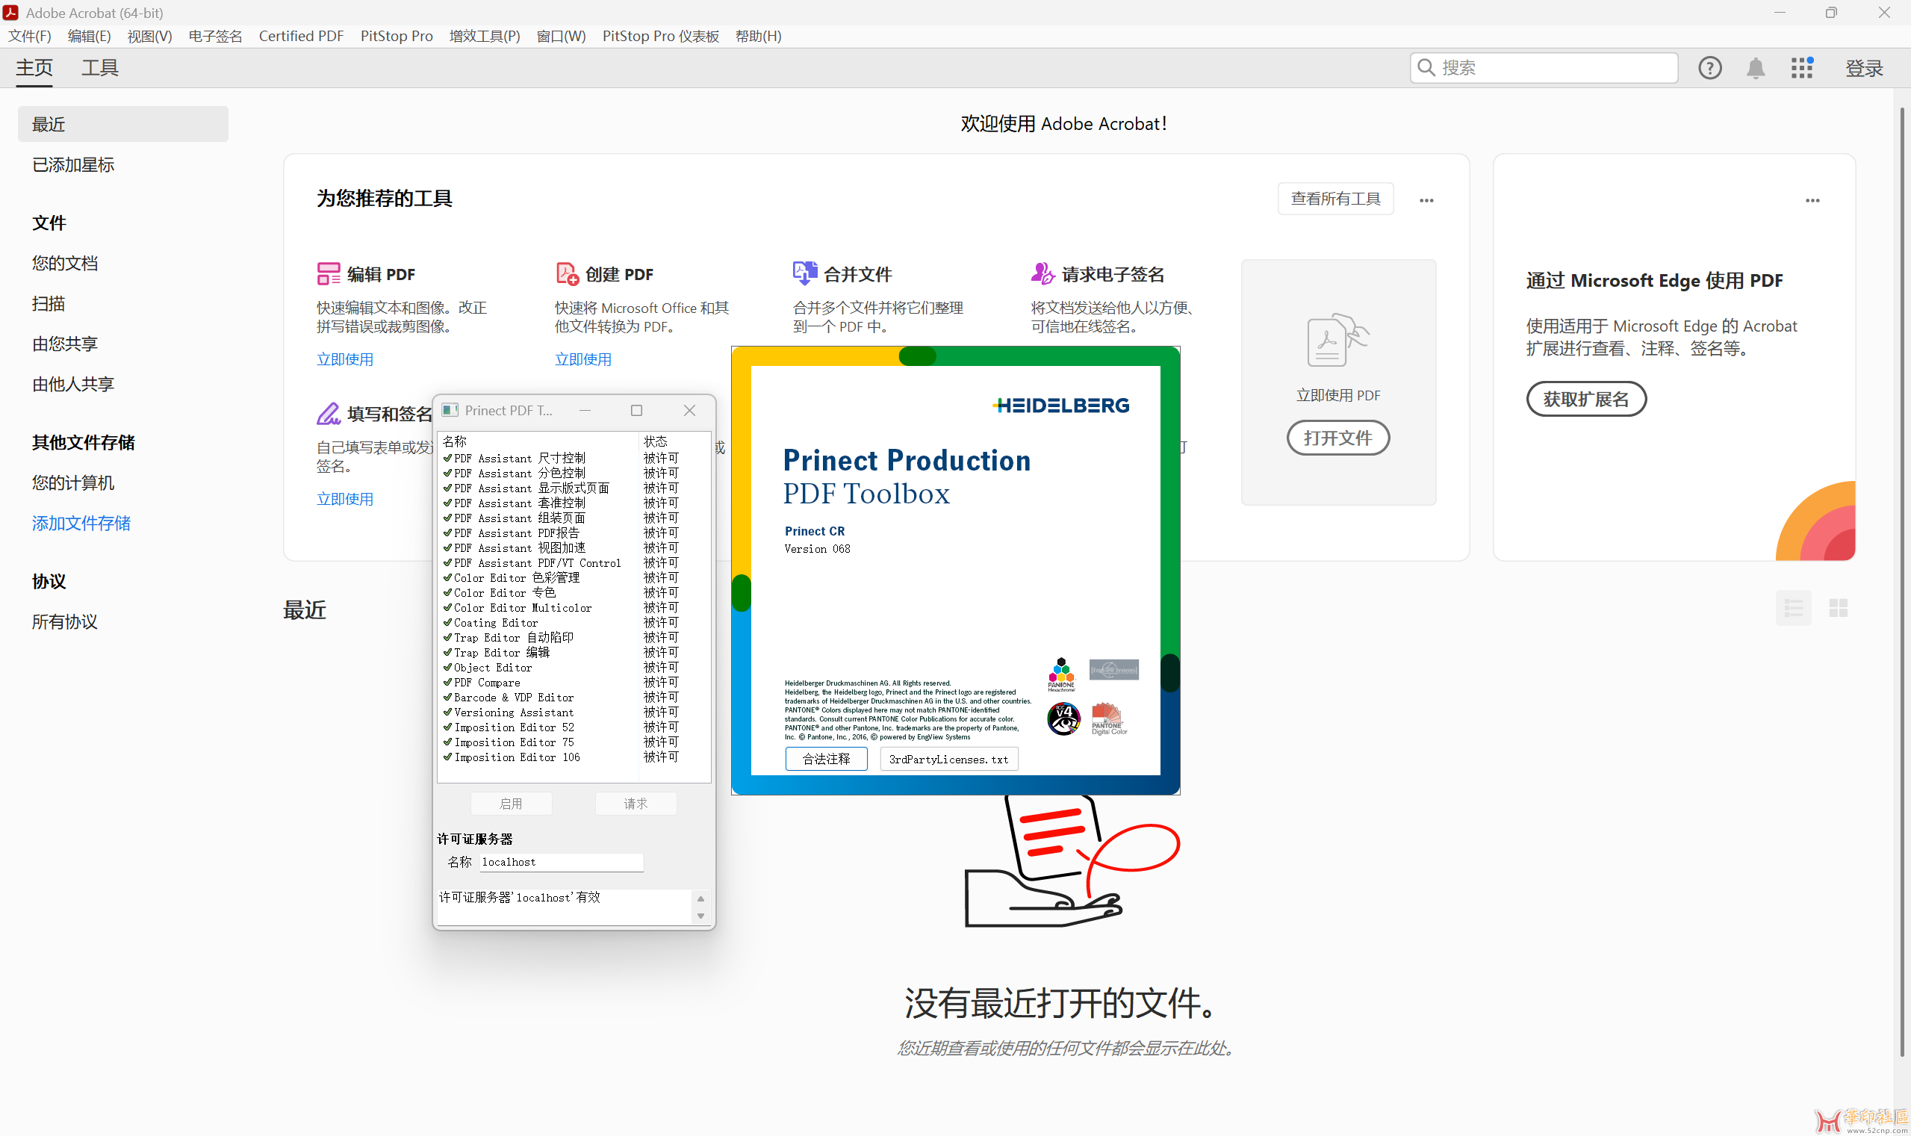Uncheck Object Editor in the plugin list
The width and height of the screenshot is (1911, 1136).
[x=448, y=667]
